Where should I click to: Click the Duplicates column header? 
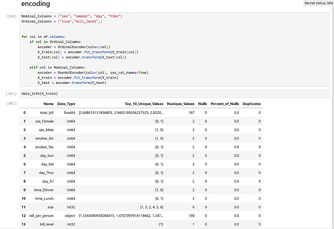click(252, 104)
